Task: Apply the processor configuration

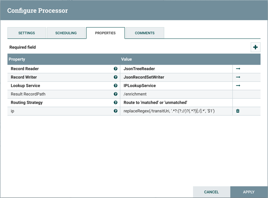Action: point(249,192)
